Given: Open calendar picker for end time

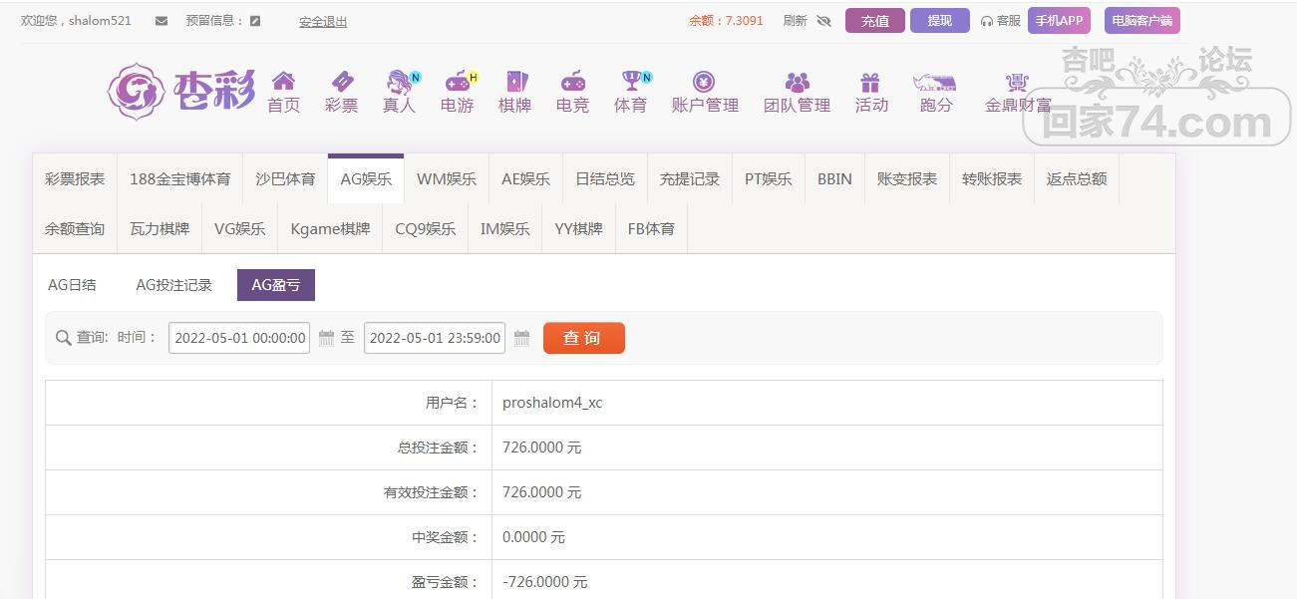Looking at the screenshot, I should point(521,339).
